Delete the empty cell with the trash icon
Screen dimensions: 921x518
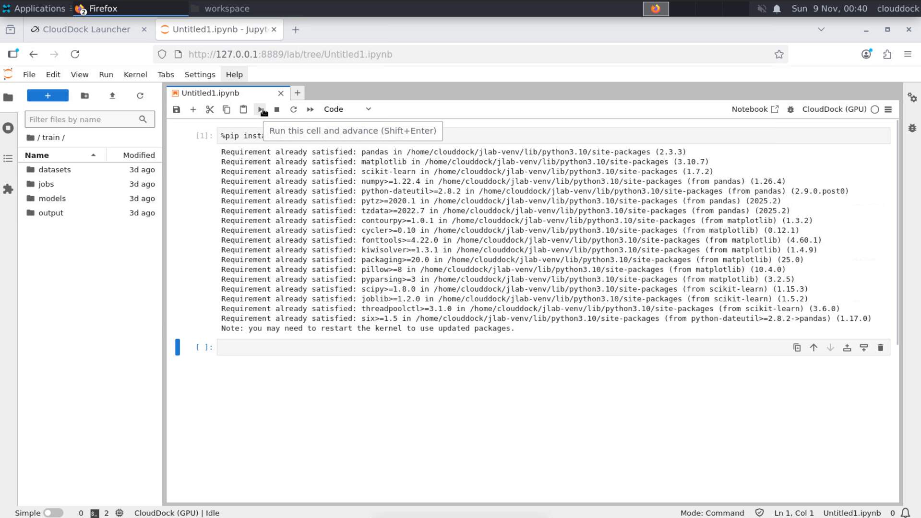(x=881, y=347)
